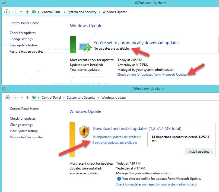
Task: Click Back arrow in lower Windows Update window
Action: pyautogui.click(x=7, y=98)
